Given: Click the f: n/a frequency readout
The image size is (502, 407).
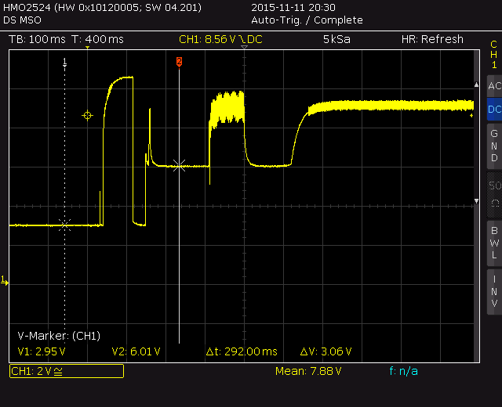Looking at the screenshot, I should pyautogui.click(x=403, y=371).
